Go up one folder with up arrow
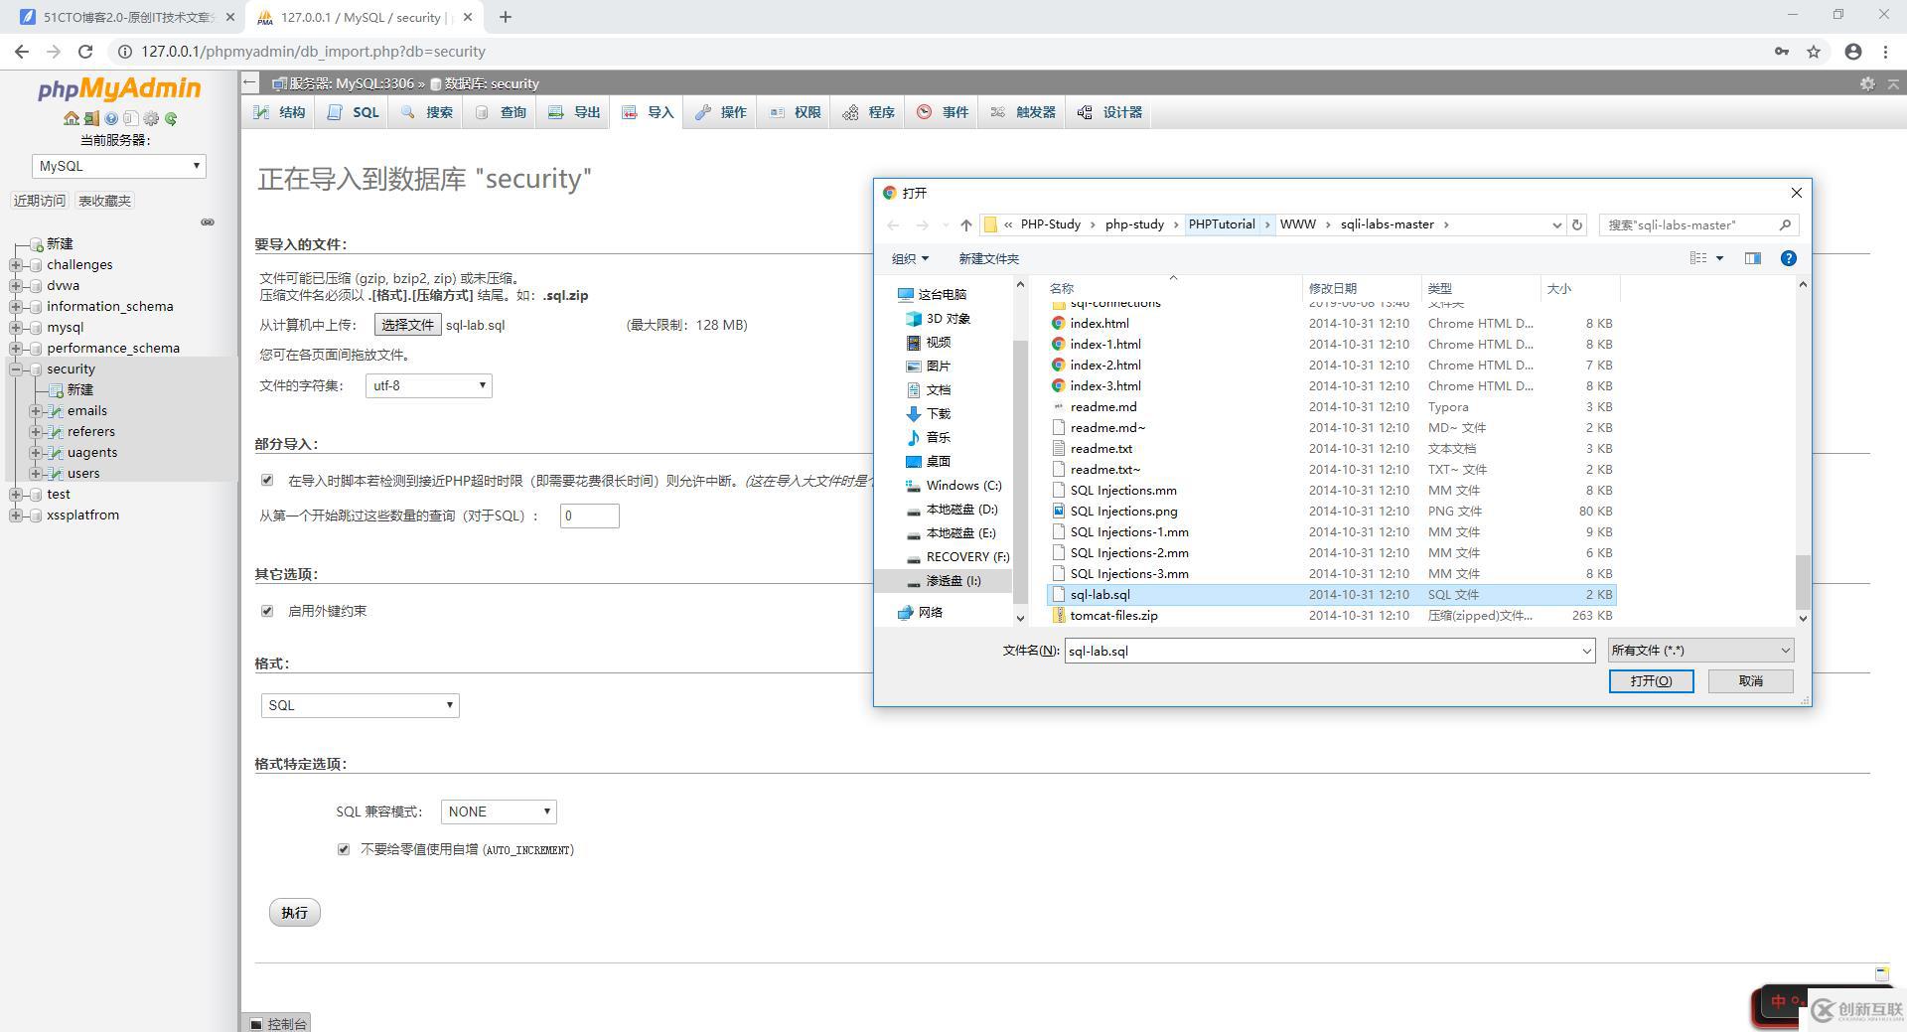Screen dimensions: 1907x1032 [x=965, y=224]
